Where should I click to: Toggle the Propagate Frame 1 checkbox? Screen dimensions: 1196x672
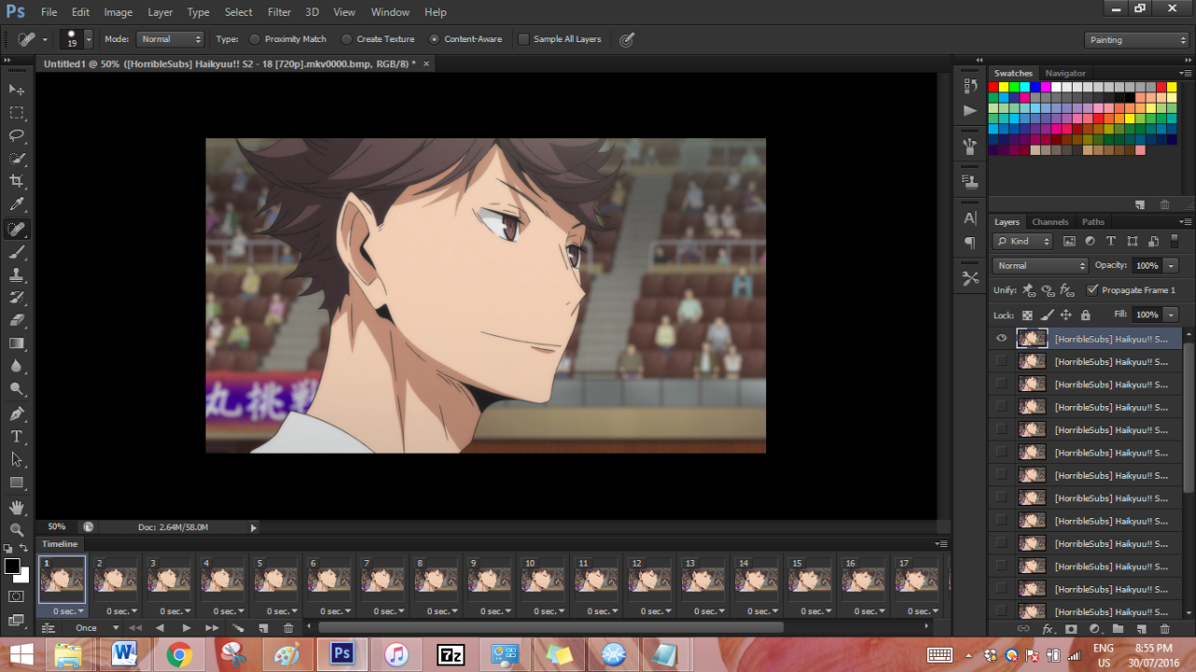point(1092,290)
